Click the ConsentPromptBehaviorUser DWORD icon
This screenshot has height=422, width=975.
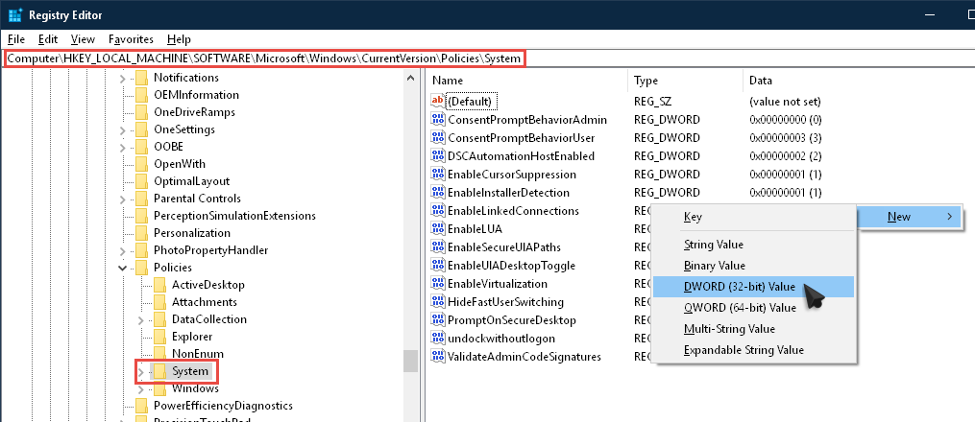coord(438,138)
